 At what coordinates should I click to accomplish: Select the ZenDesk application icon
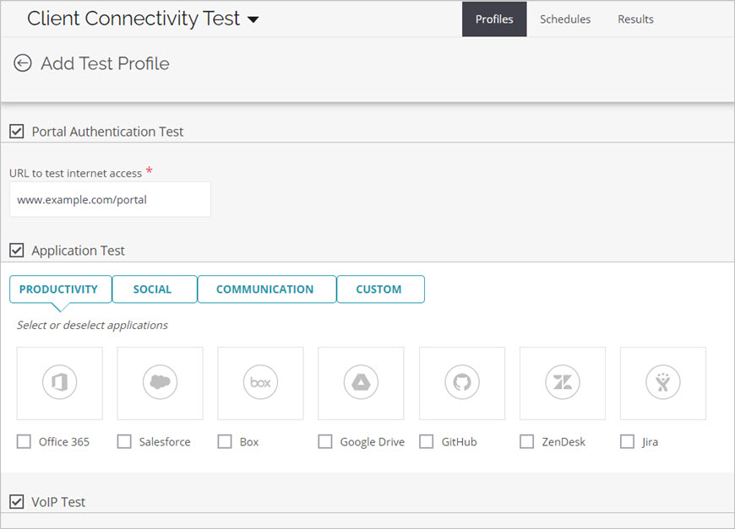tap(562, 383)
